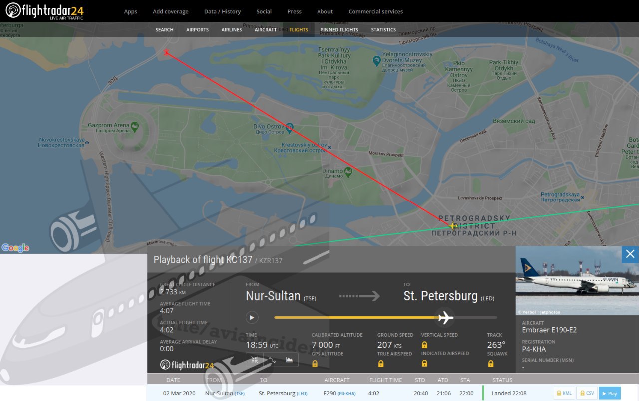Click the '263°' track value

[x=496, y=345]
